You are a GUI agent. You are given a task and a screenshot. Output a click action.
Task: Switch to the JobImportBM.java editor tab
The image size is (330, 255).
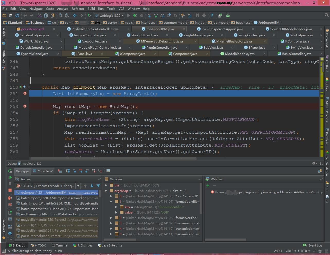pyautogui.click(x=160, y=29)
